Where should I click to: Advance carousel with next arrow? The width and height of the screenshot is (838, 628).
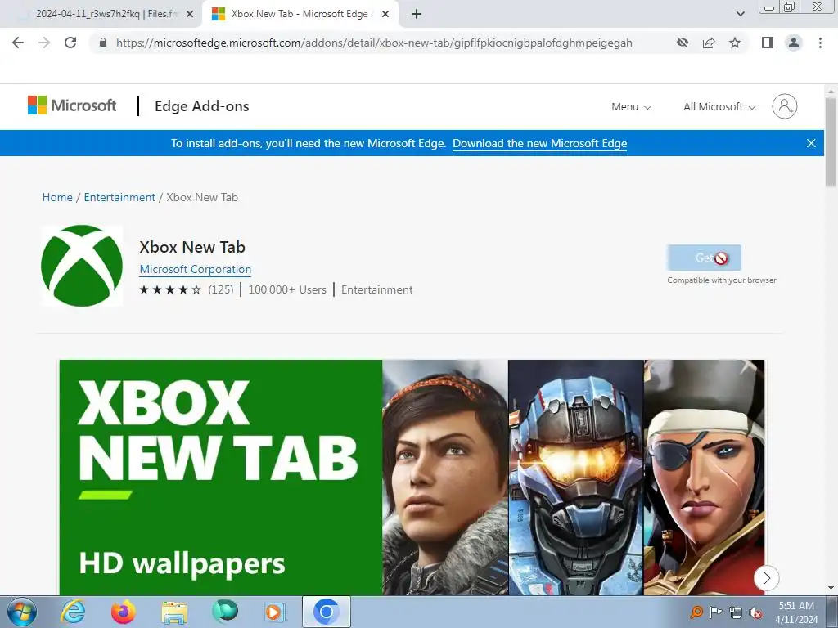[766, 578]
